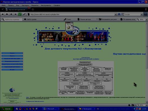Click the "Найти на странице" search field
The image size is (148, 111).
click(12, 19)
